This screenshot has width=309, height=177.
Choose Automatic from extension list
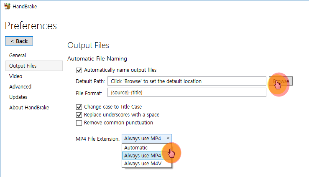147,147
